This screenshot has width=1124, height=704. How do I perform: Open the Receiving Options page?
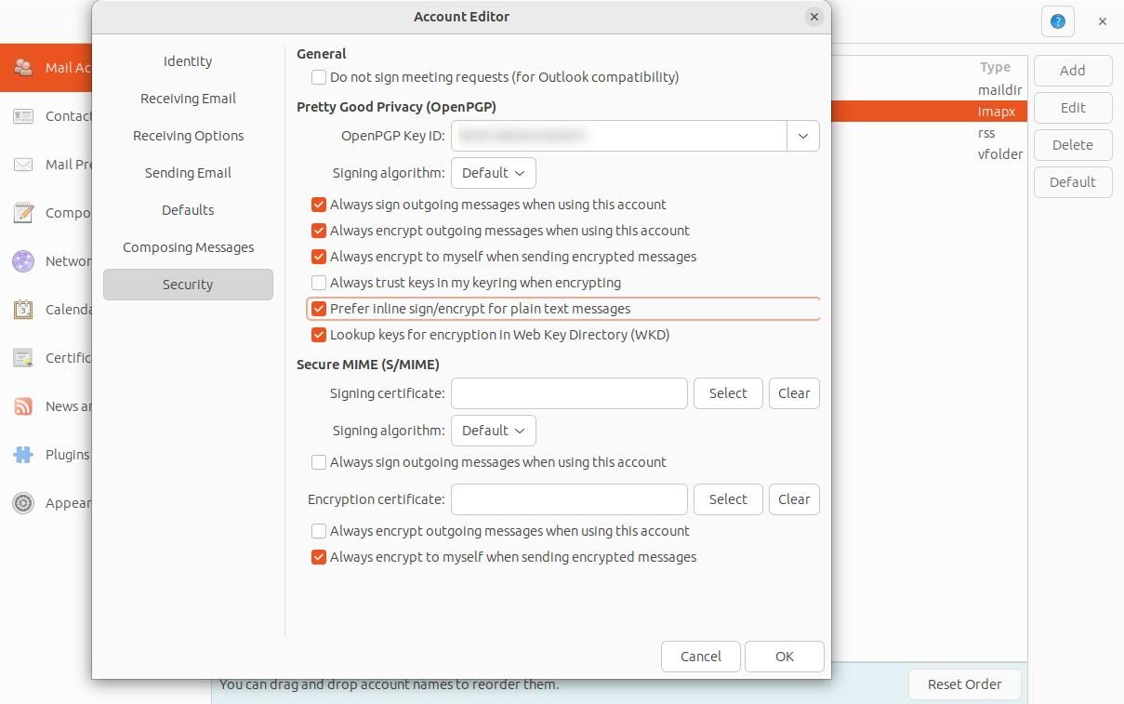click(x=188, y=135)
